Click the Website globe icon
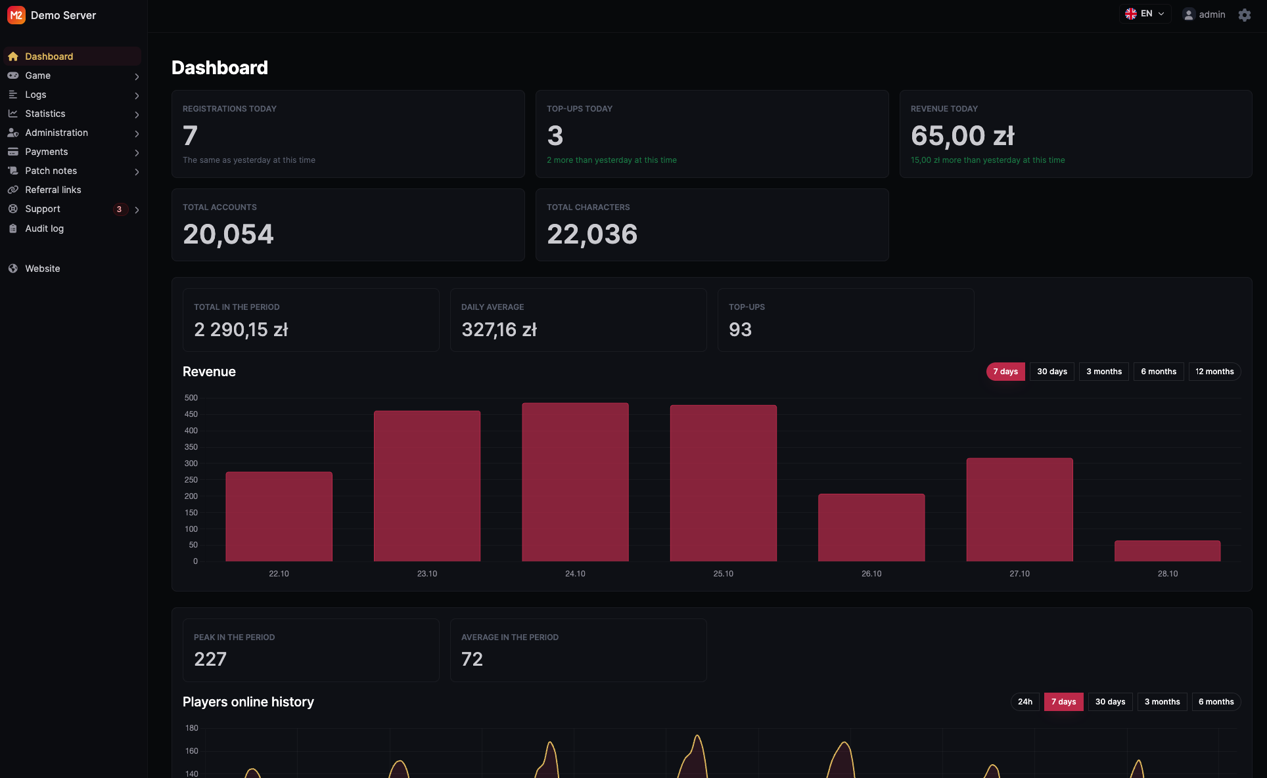Viewport: 1267px width, 778px height. point(13,269)
